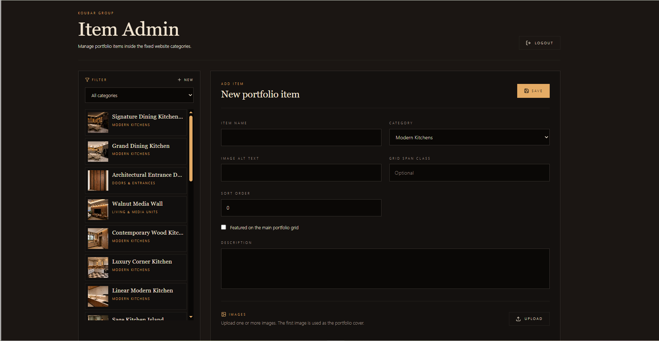The width and height of the screenshot is (659, 341).
Task: Select Luxury Corner Kitchen thumbnail
Action: (98, 267)
